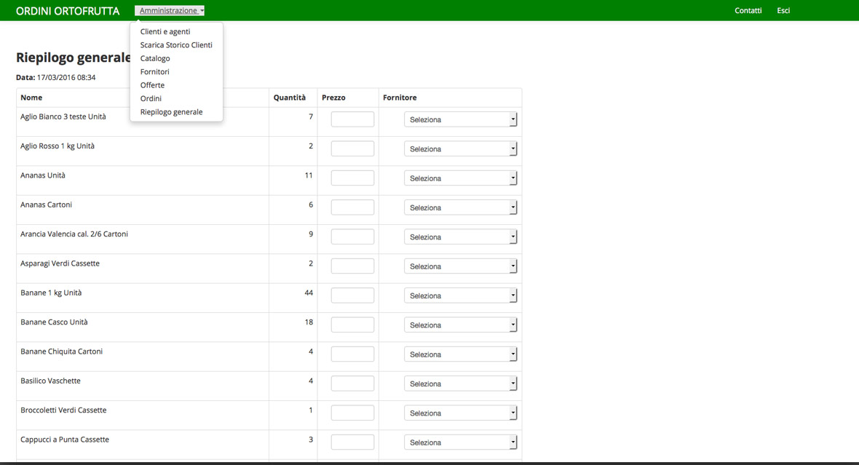
Task: Open Catalogo from the admin menu
Action: point(155,58)
